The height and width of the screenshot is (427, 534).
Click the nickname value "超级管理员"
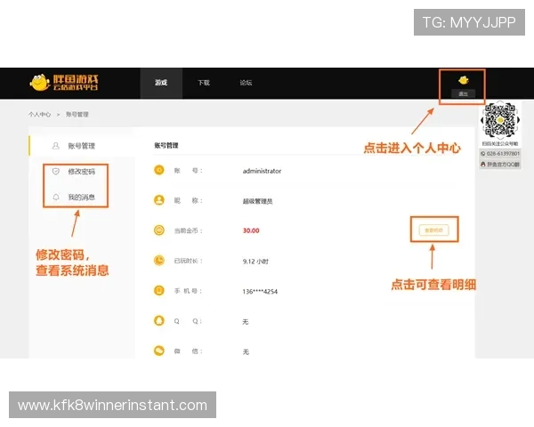tap(257, 201)
